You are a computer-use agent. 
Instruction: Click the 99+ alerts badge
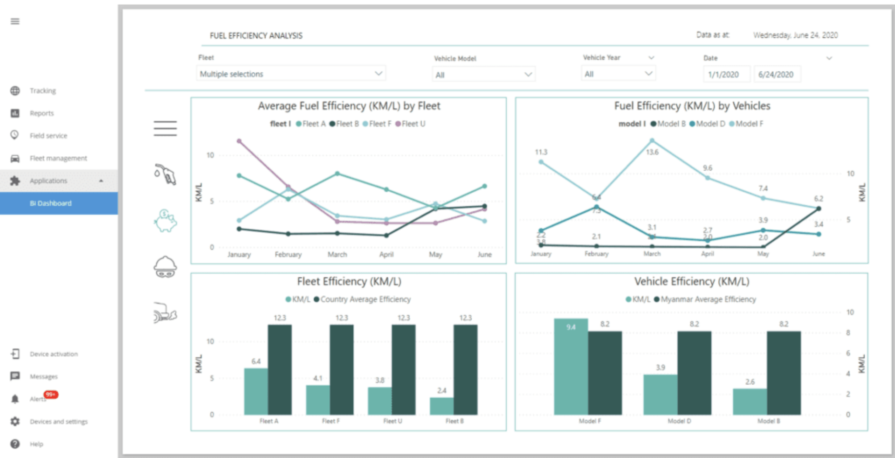[x=51, y=395]
